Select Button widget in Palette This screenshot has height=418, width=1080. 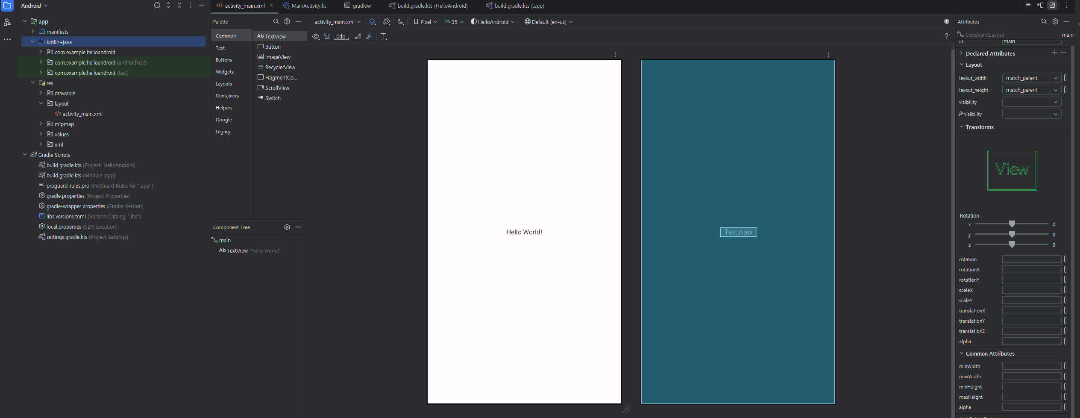pos(280,47)
